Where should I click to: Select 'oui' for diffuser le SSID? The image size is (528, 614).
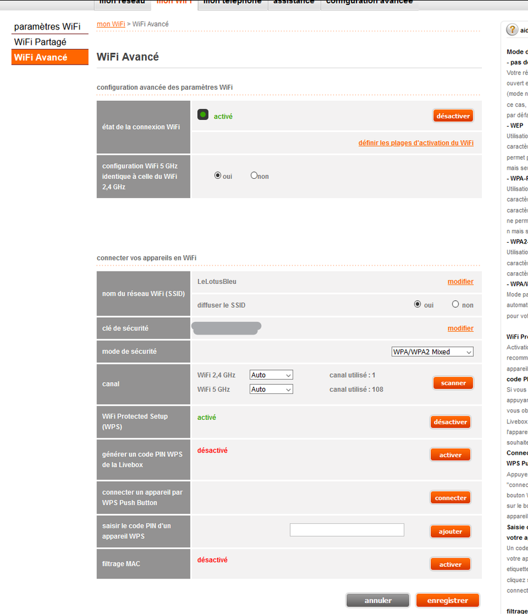pyautogui.click(x=417, y=304)
